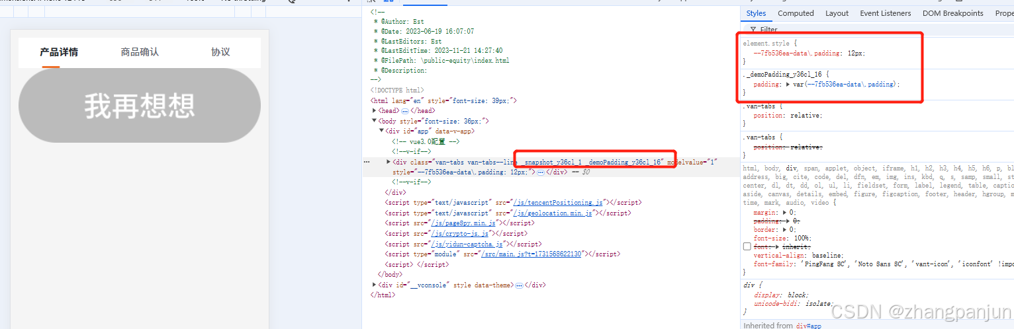Click the unicode-bidi: isolate declaration
The height and width of the screenshot is (329, 1014).
tap(793, 303)
